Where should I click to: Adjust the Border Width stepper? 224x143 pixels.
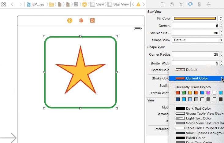coord(221,63)
